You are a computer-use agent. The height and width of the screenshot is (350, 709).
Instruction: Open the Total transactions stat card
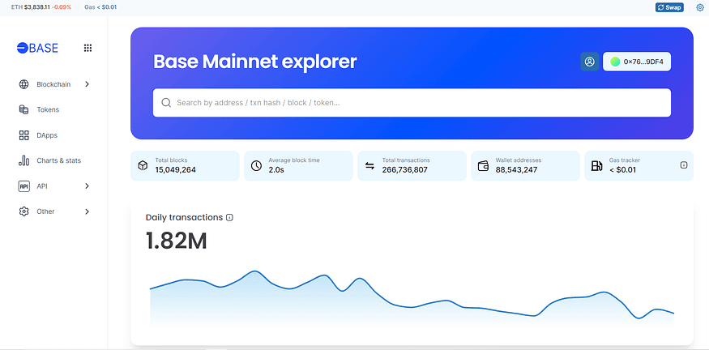[412, 166]
